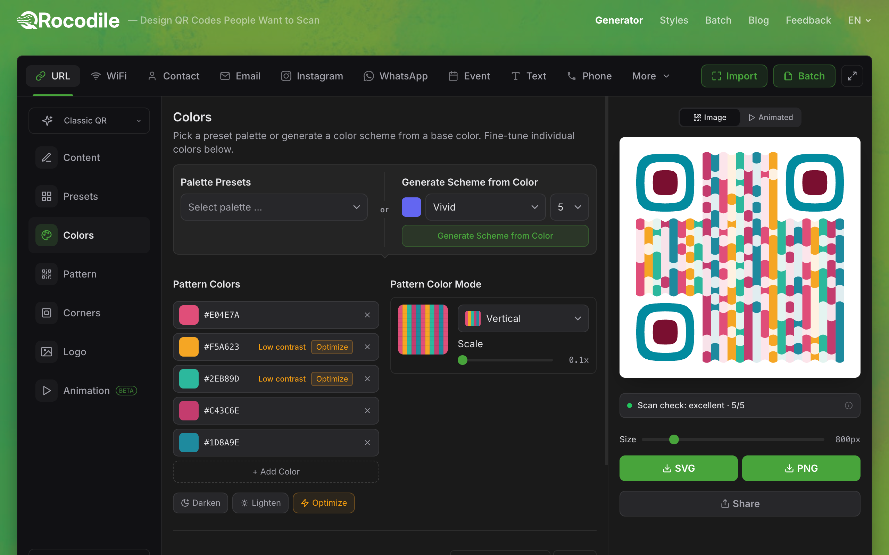Open the Batch link in top navigation
This screenshot has width=889, height=555.
718,20
